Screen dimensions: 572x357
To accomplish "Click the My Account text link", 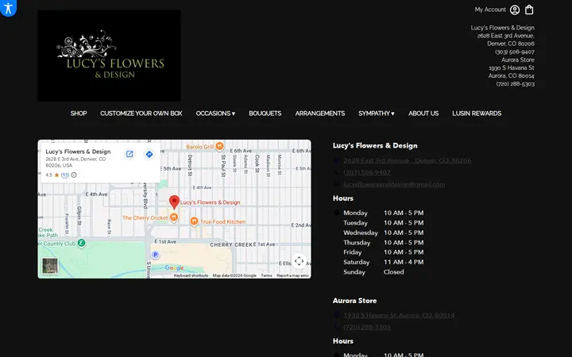I will [490, 10].
